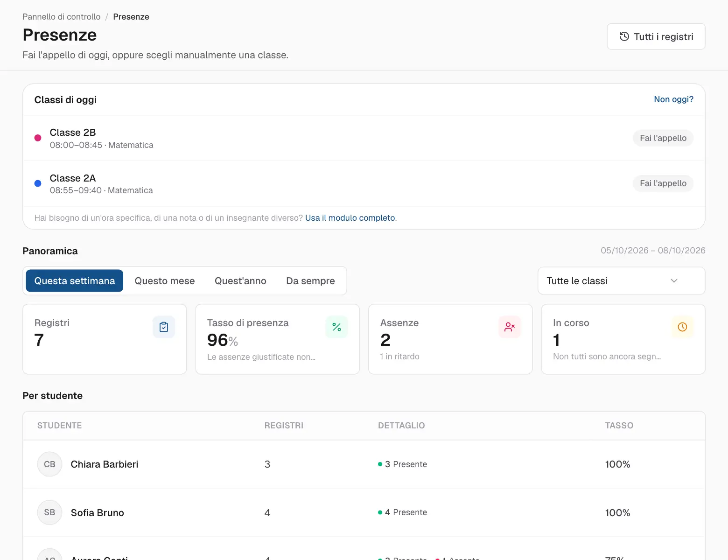Select the Da sempre tab

pyautogui.click(x=310, y=281)
